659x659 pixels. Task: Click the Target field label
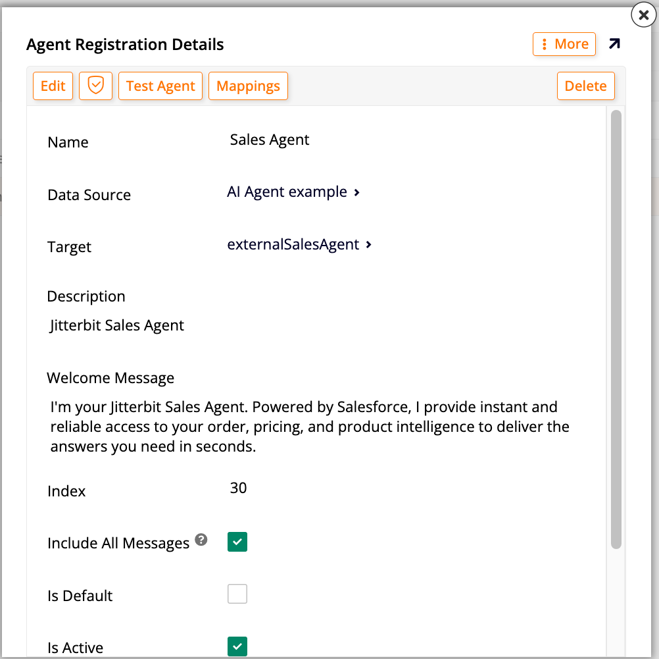pos(69,247)
